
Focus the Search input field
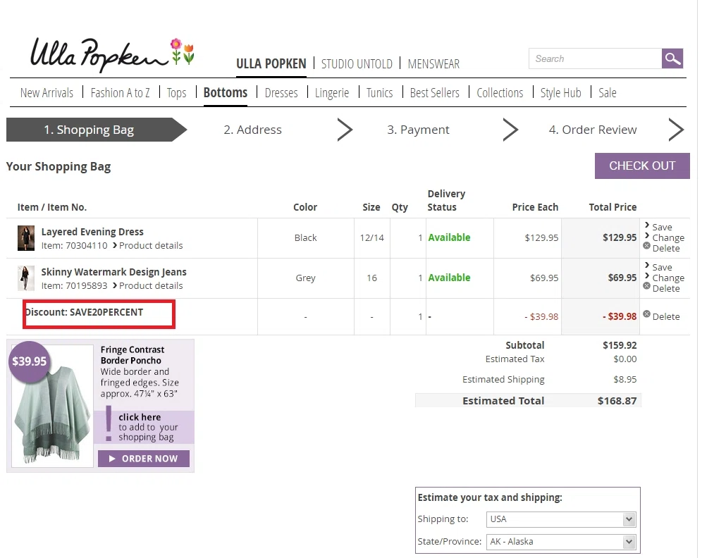596,58
